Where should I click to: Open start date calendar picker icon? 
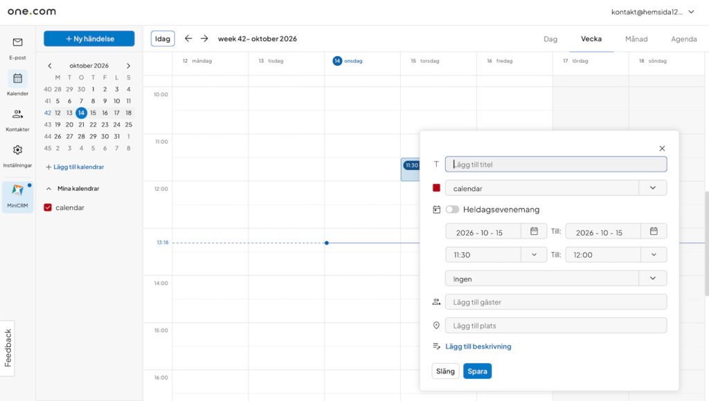coord(534,231)
